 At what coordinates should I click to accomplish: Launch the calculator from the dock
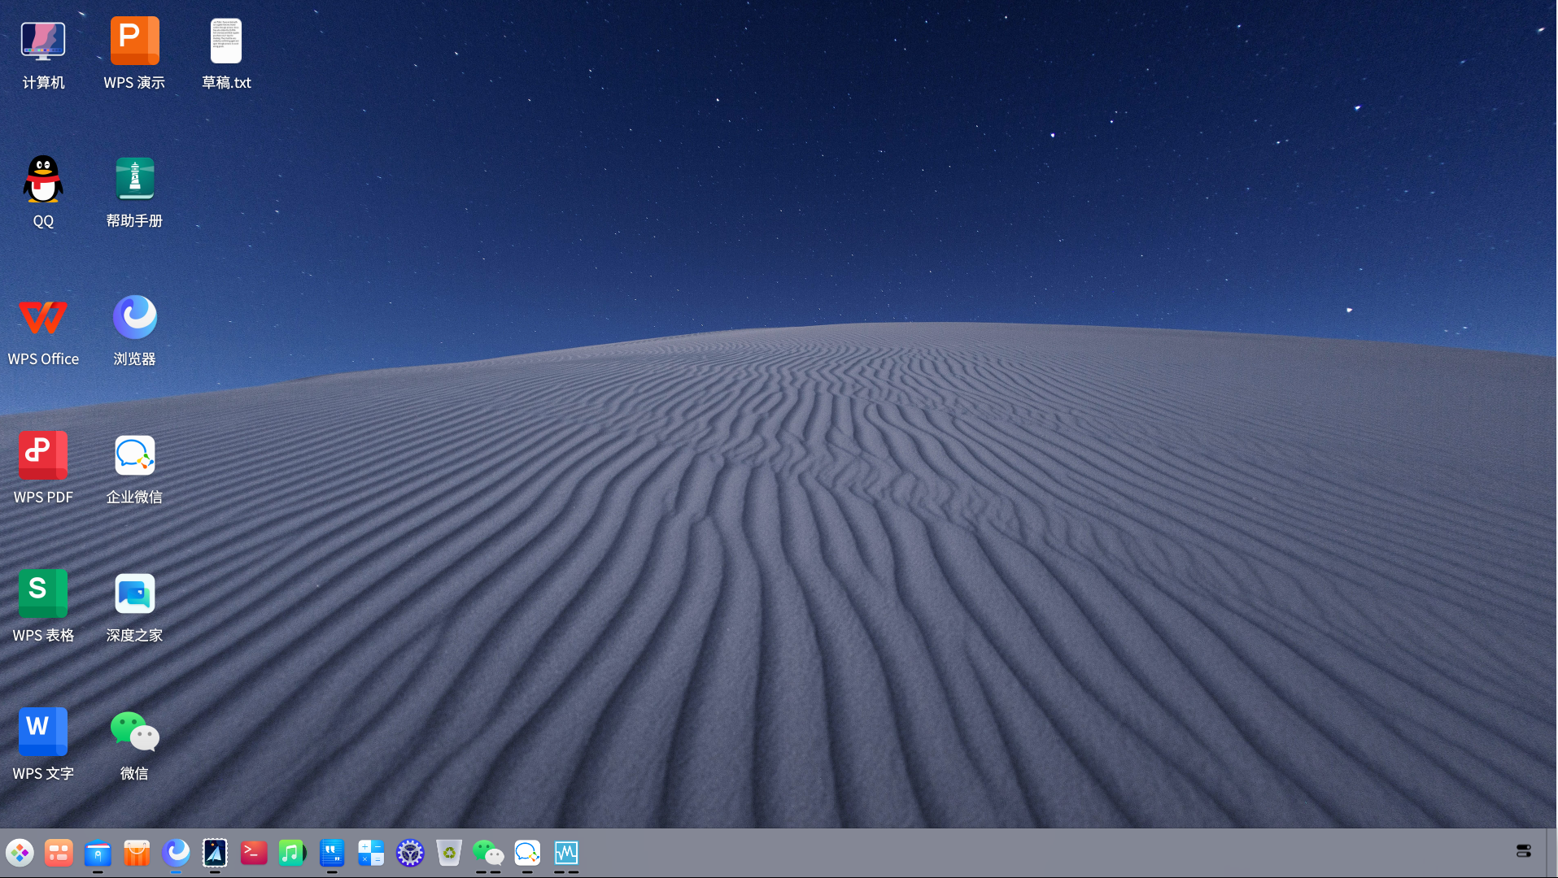click(371, 853)
